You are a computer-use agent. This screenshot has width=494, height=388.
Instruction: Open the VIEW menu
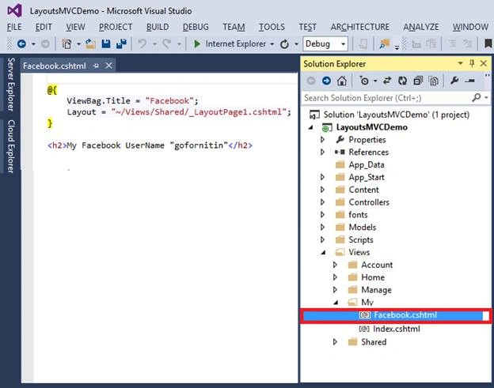point(75,27)
